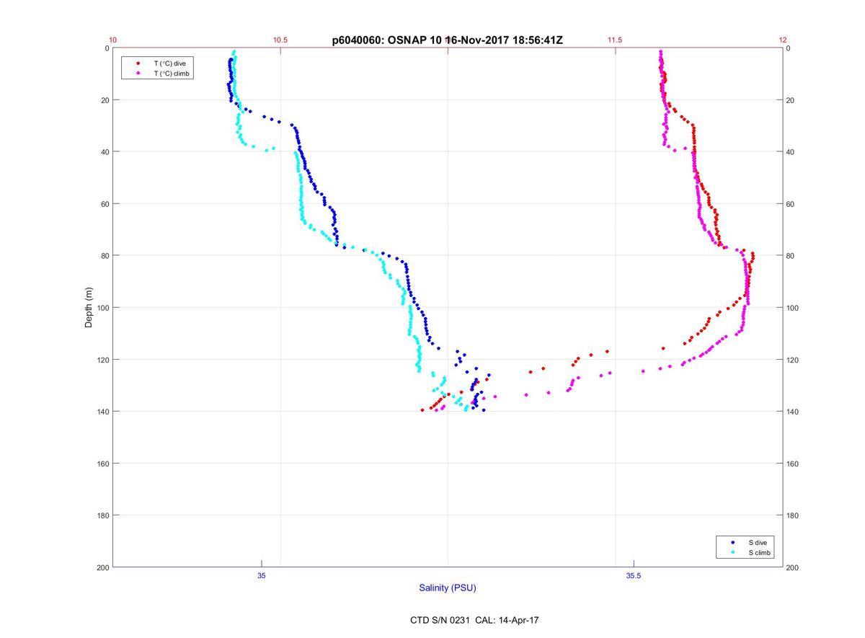Click the left axis 200 depth label
The width and height of the screenshot is (865, 638).
point(102,567)
